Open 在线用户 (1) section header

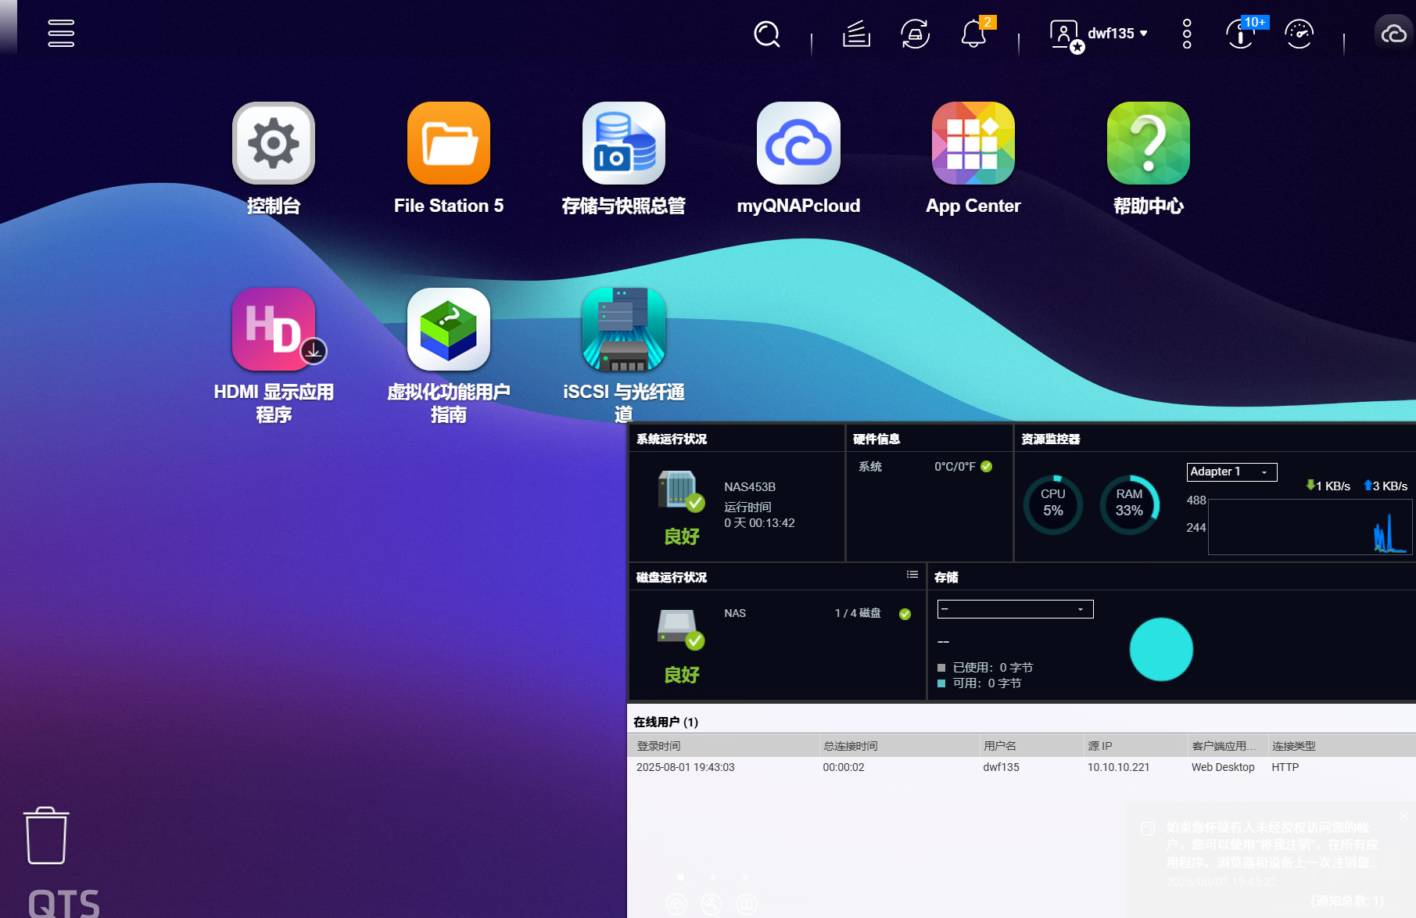click(x=665, y=722)
